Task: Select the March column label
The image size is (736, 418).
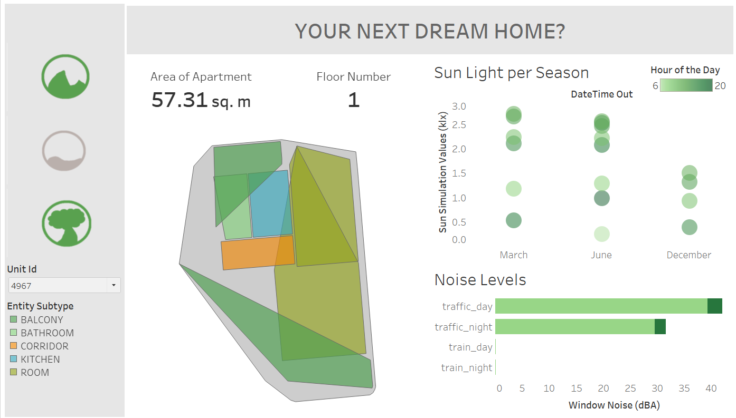Action: point(513,255)
